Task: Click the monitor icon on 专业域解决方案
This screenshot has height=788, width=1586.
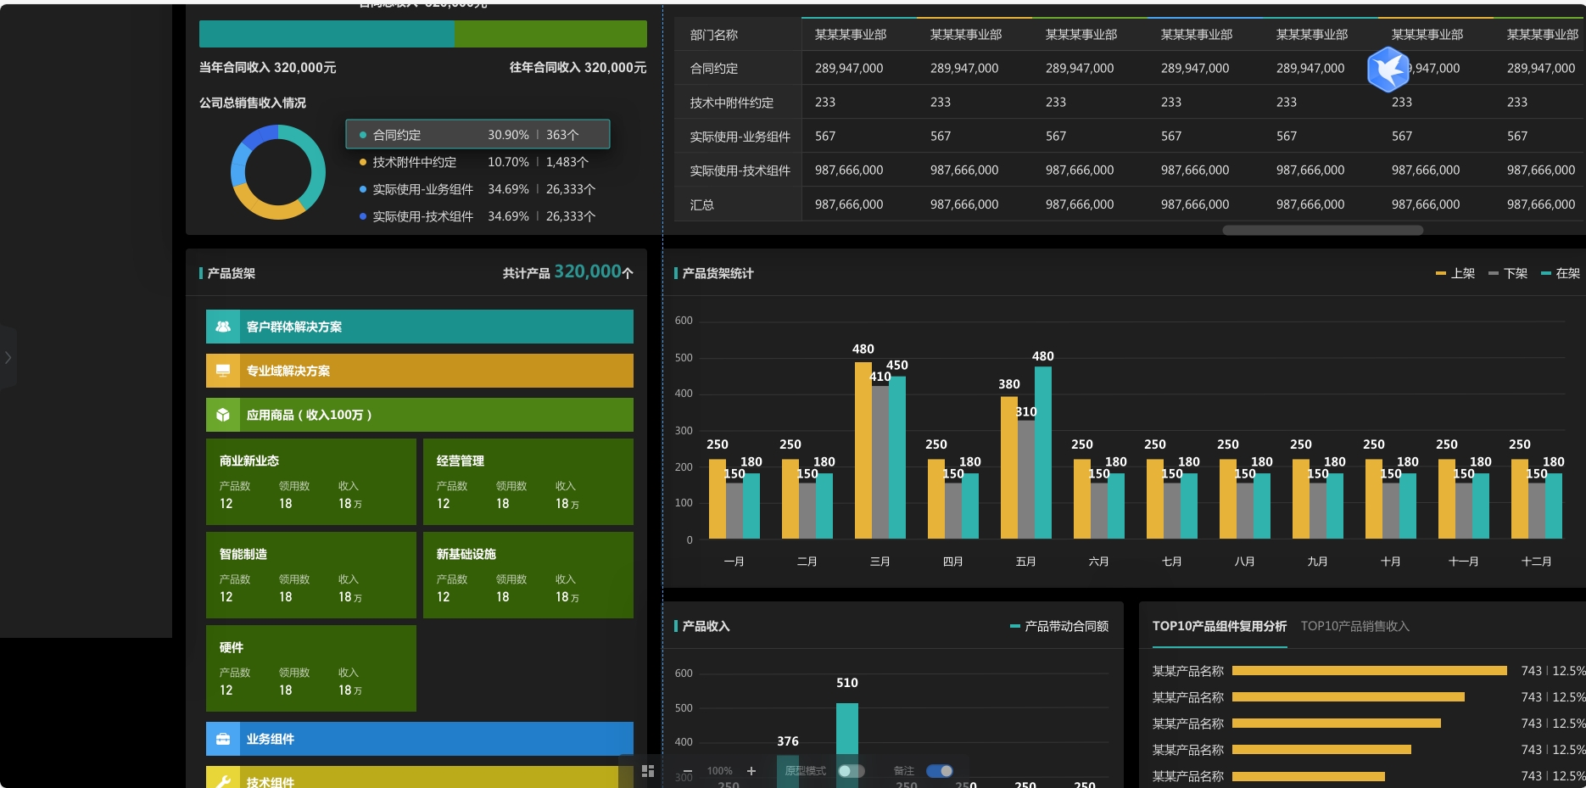Action: [x=223, y=371]
